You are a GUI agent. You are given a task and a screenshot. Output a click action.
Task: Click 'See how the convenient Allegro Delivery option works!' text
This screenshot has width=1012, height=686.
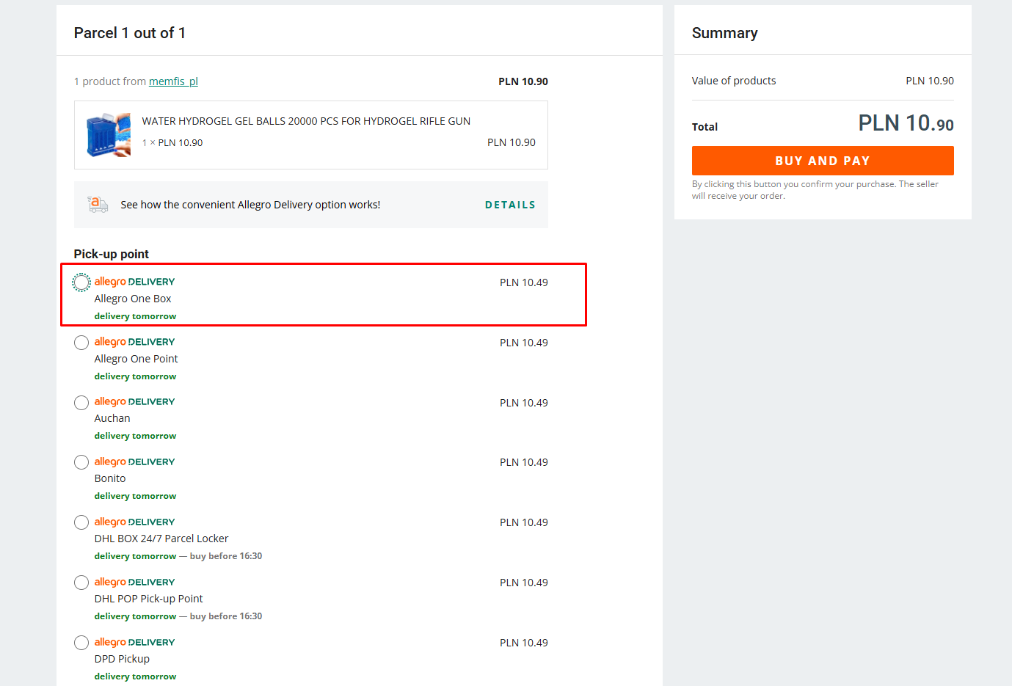tap(250, 205)
